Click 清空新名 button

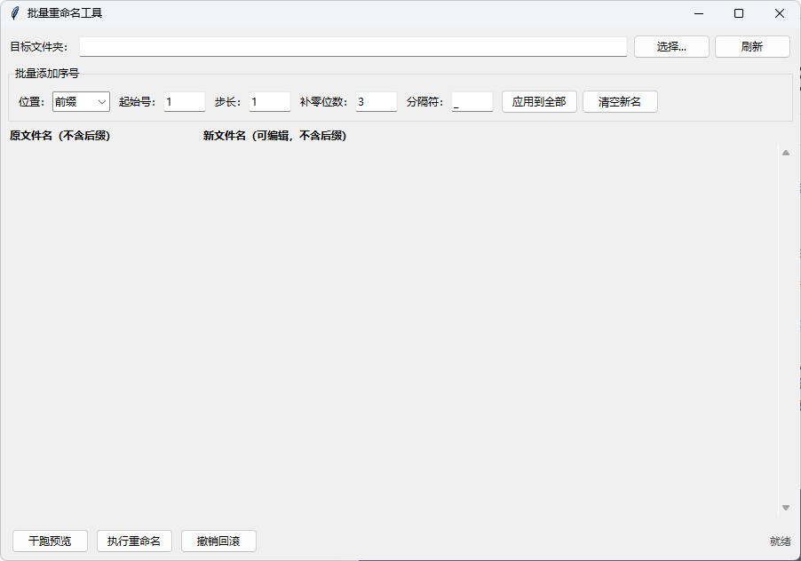click(620, 101)
